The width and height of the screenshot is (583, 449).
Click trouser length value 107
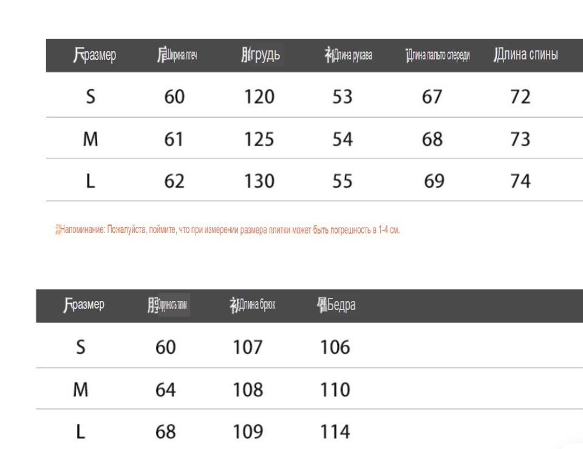[248, 347]
